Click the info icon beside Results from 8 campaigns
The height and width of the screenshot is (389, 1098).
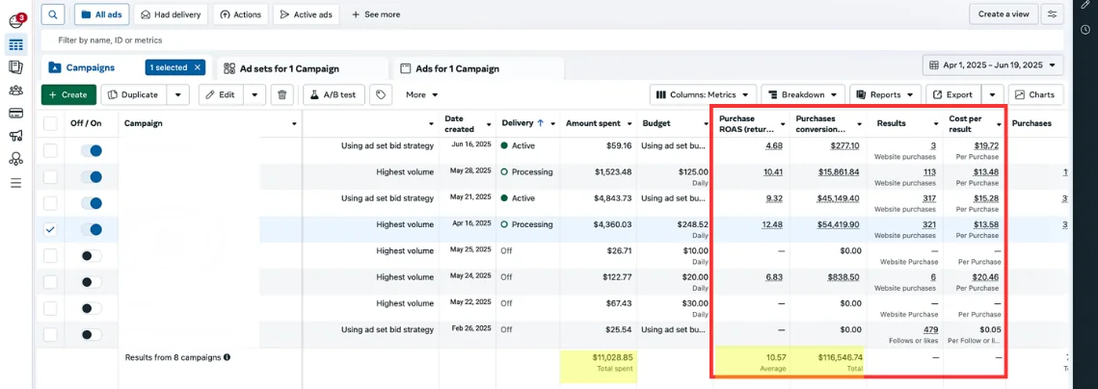tap(227, 357)
